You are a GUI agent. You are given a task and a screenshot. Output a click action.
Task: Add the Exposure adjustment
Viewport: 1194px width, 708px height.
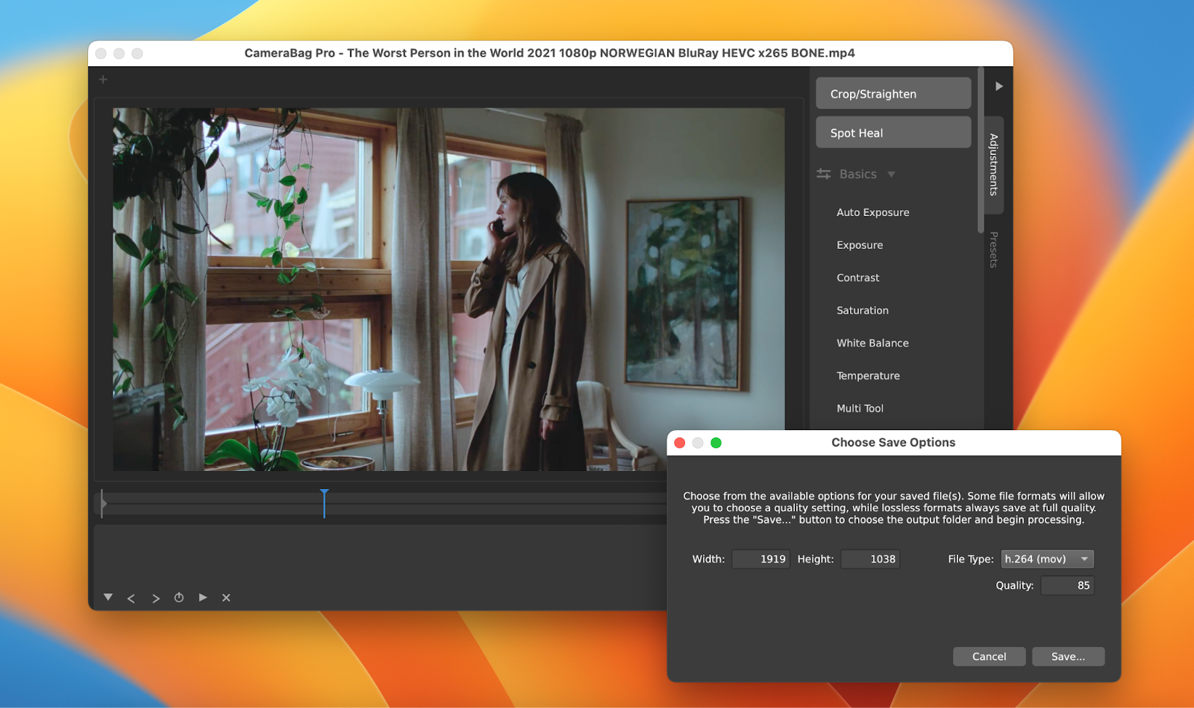click(859, 245)
